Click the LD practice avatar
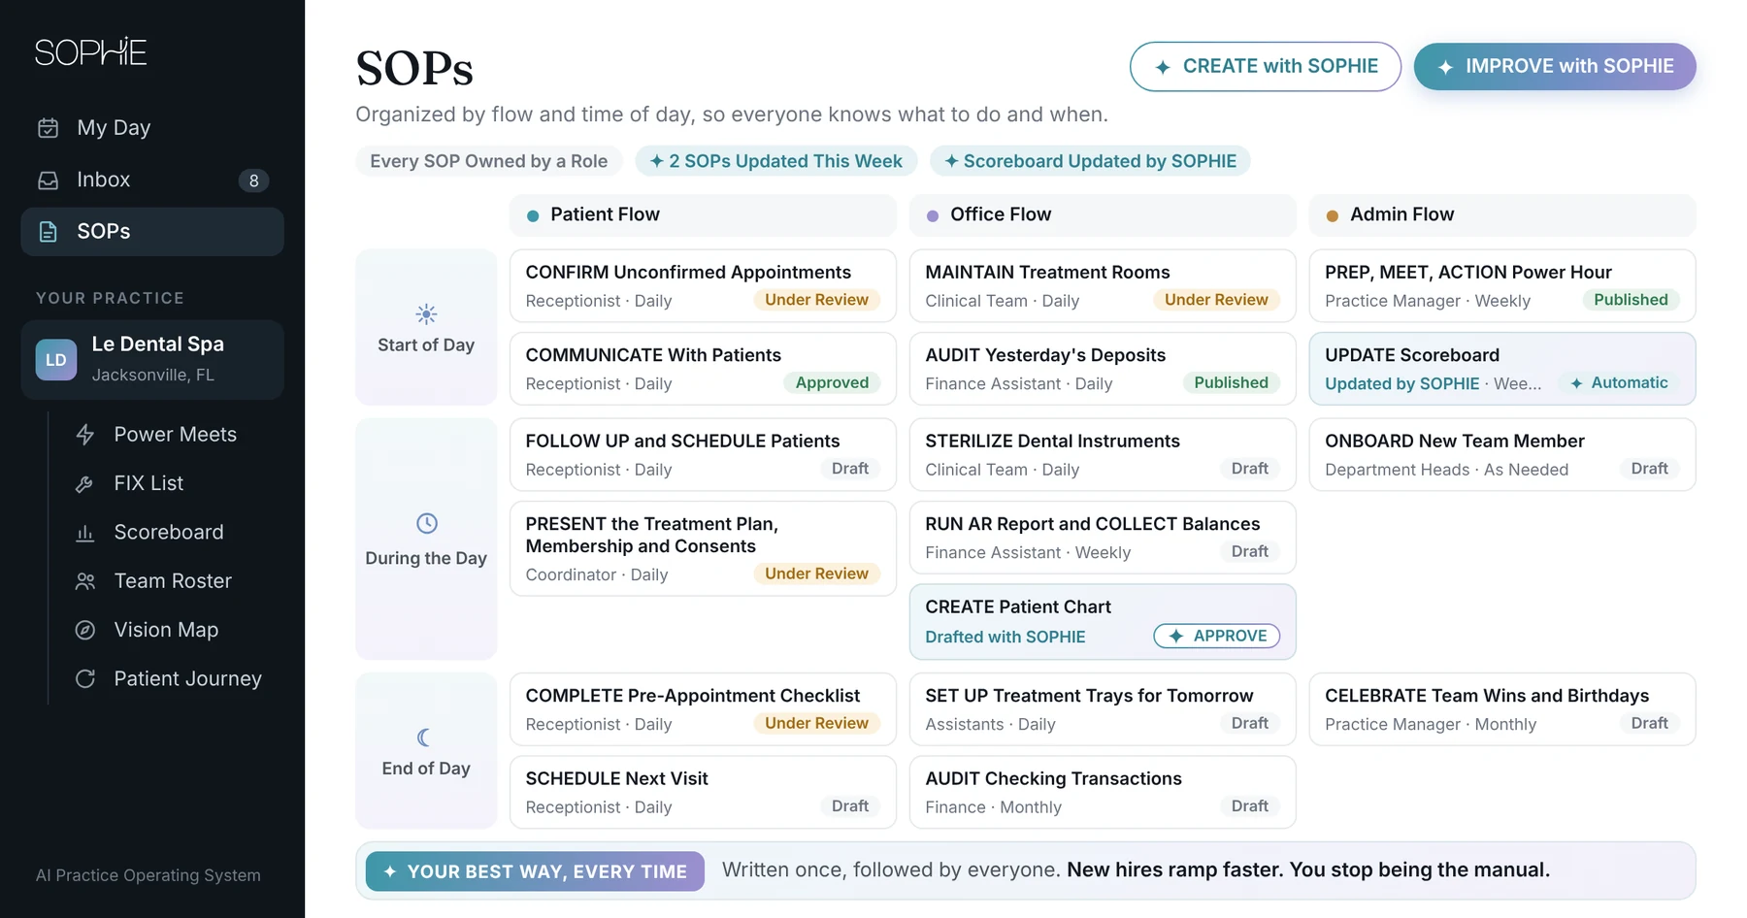The height and width of the screenshot is (918, 1747). [x=56, y=360]
